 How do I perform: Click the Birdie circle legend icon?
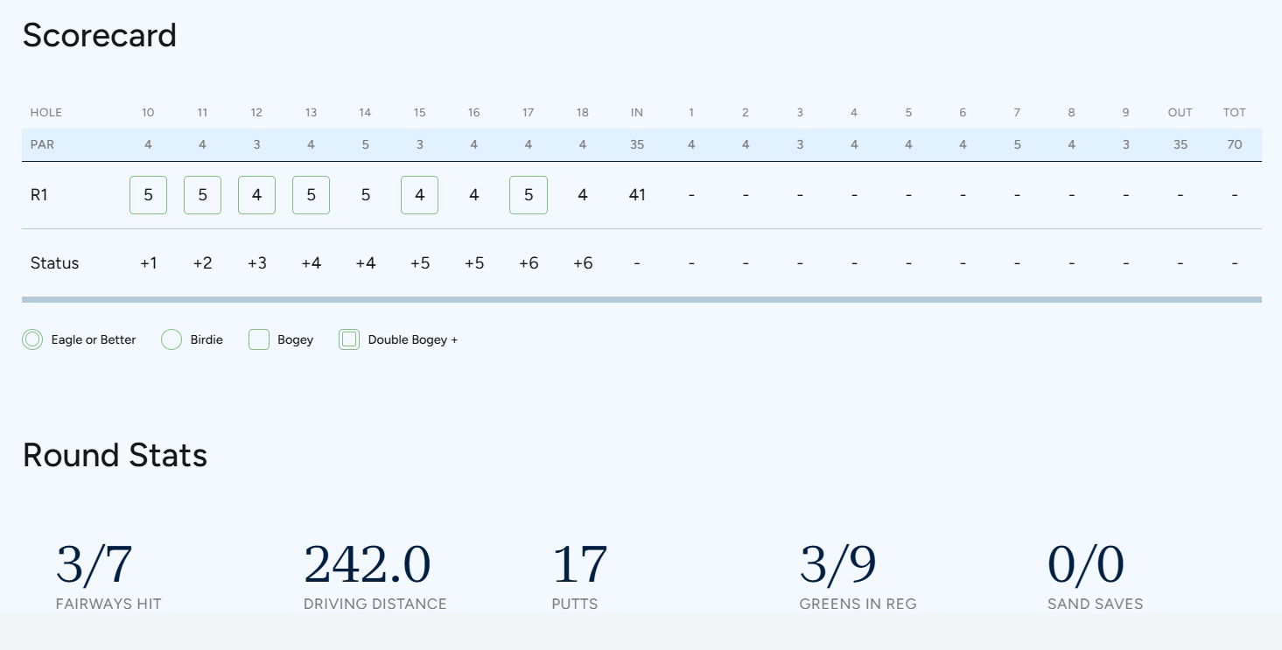[172, 339]
